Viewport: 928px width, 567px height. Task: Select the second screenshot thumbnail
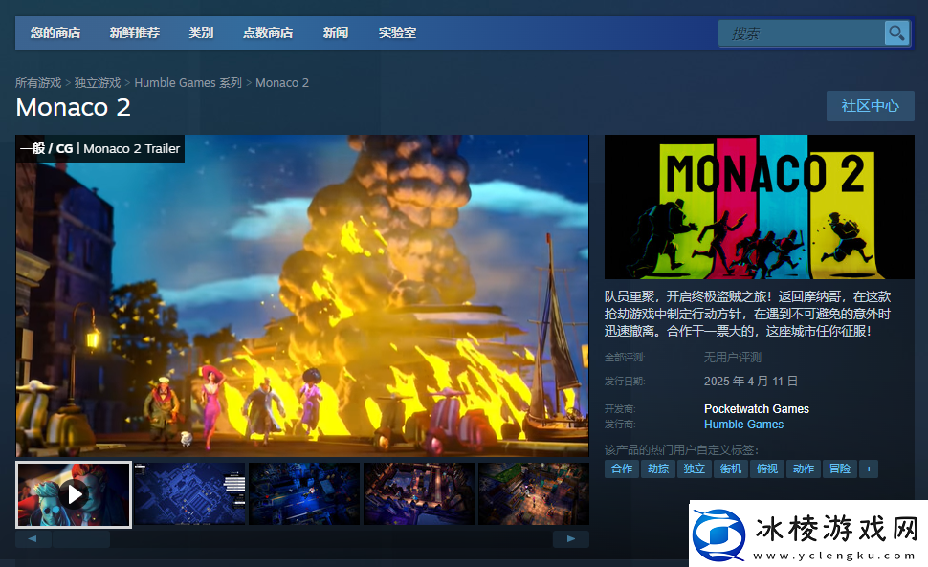click(x=189, y=494)
